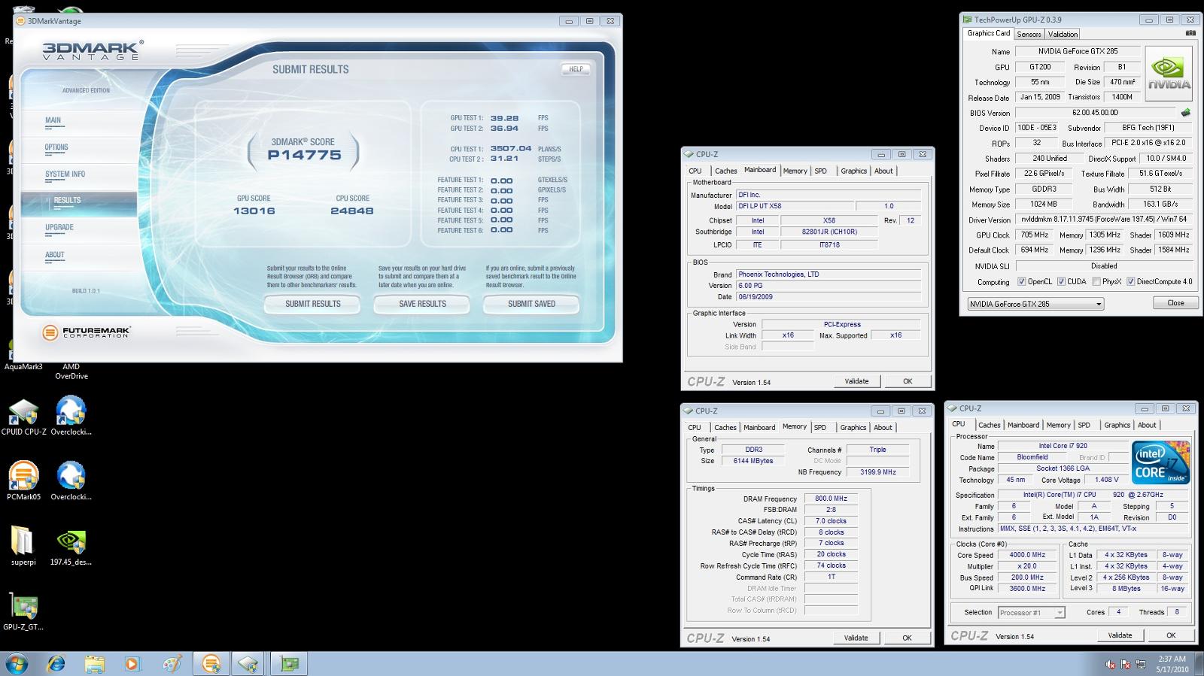This screenshot has width=1204, height=676.
Task: Open Action Center flag tray icon
Action: point(1126,665)
